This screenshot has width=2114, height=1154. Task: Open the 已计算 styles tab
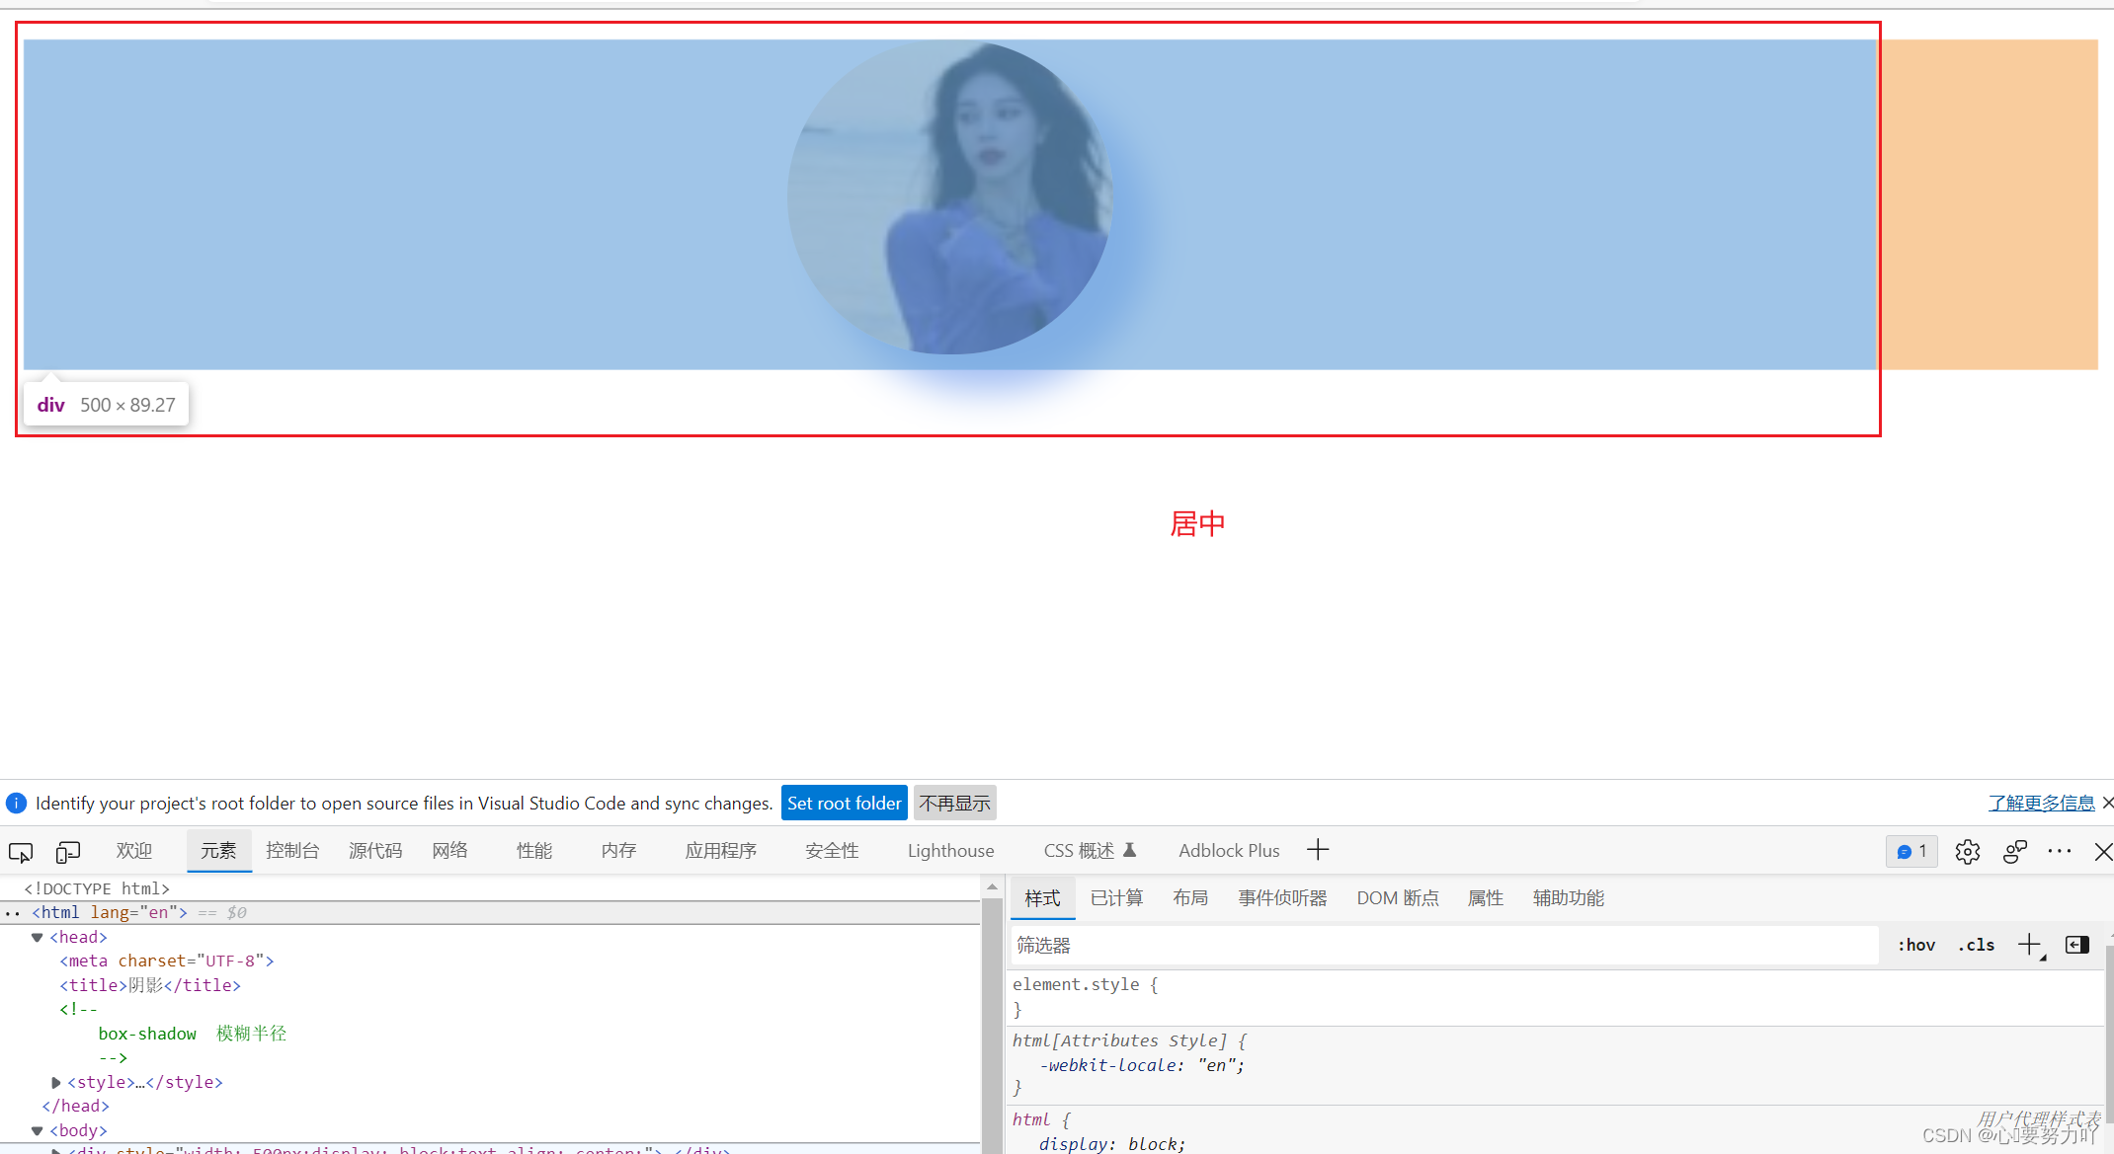1116,897
